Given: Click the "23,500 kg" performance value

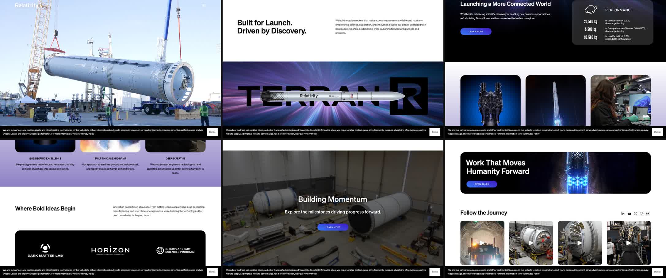Looking at the screenshot, I should coord(591,21).
